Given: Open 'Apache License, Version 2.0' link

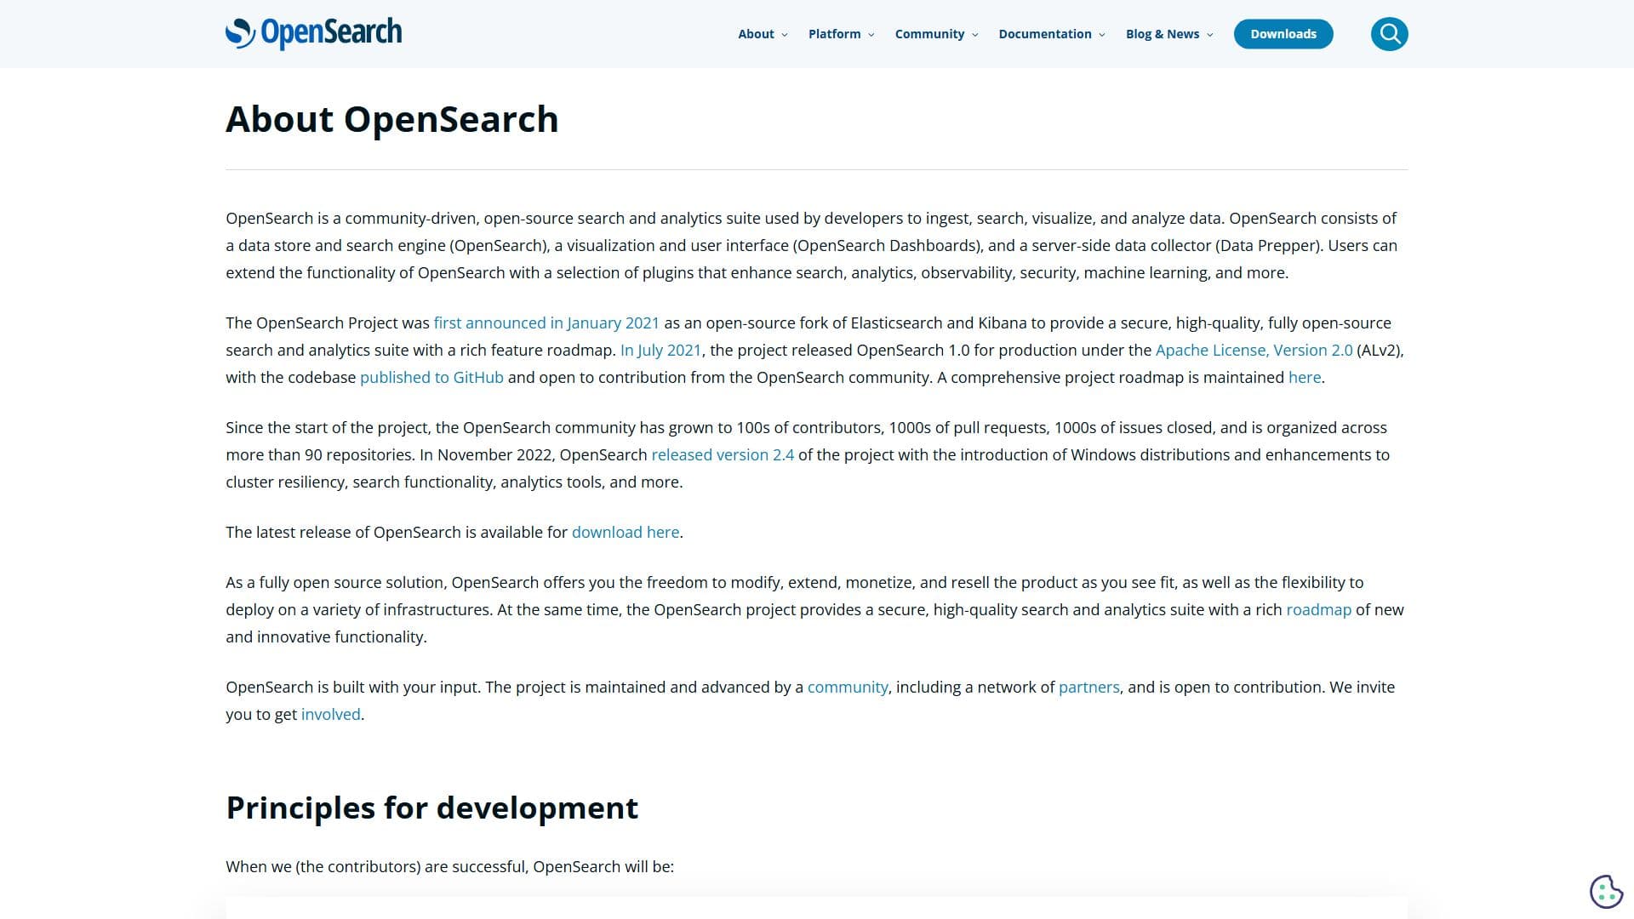Looking at the screenshot, I should click(x=1254, y=351).
